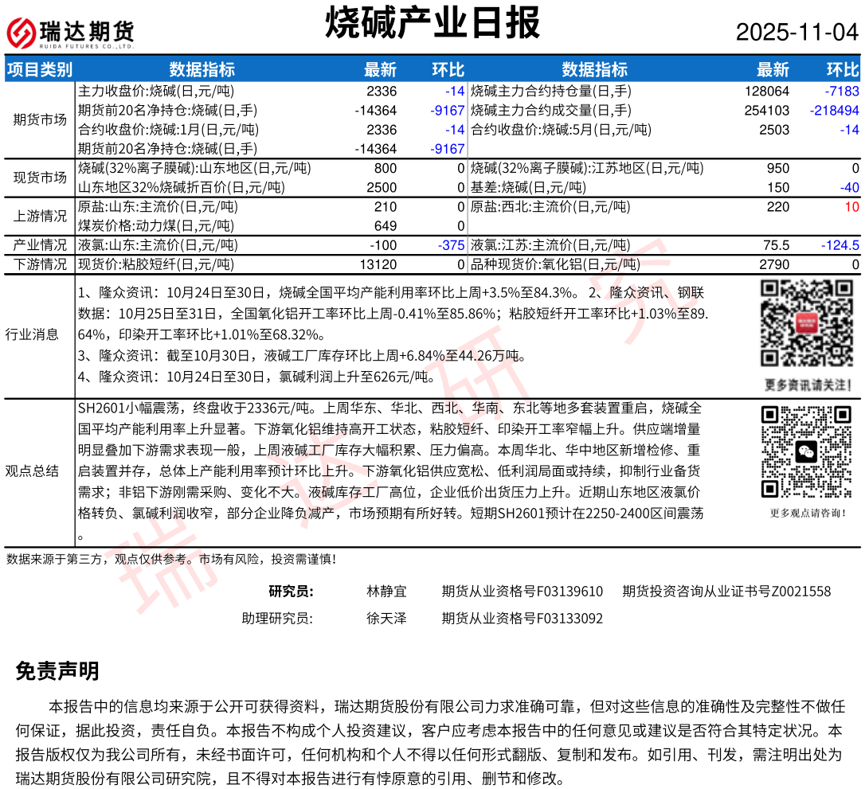
Task: Click the 免责声明 heading
Action: tap(57, 671)
